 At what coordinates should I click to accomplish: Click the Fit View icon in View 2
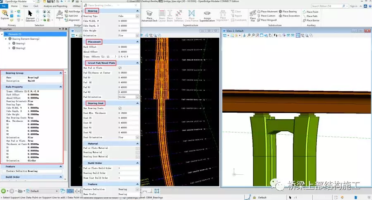(x=261, y=35)
